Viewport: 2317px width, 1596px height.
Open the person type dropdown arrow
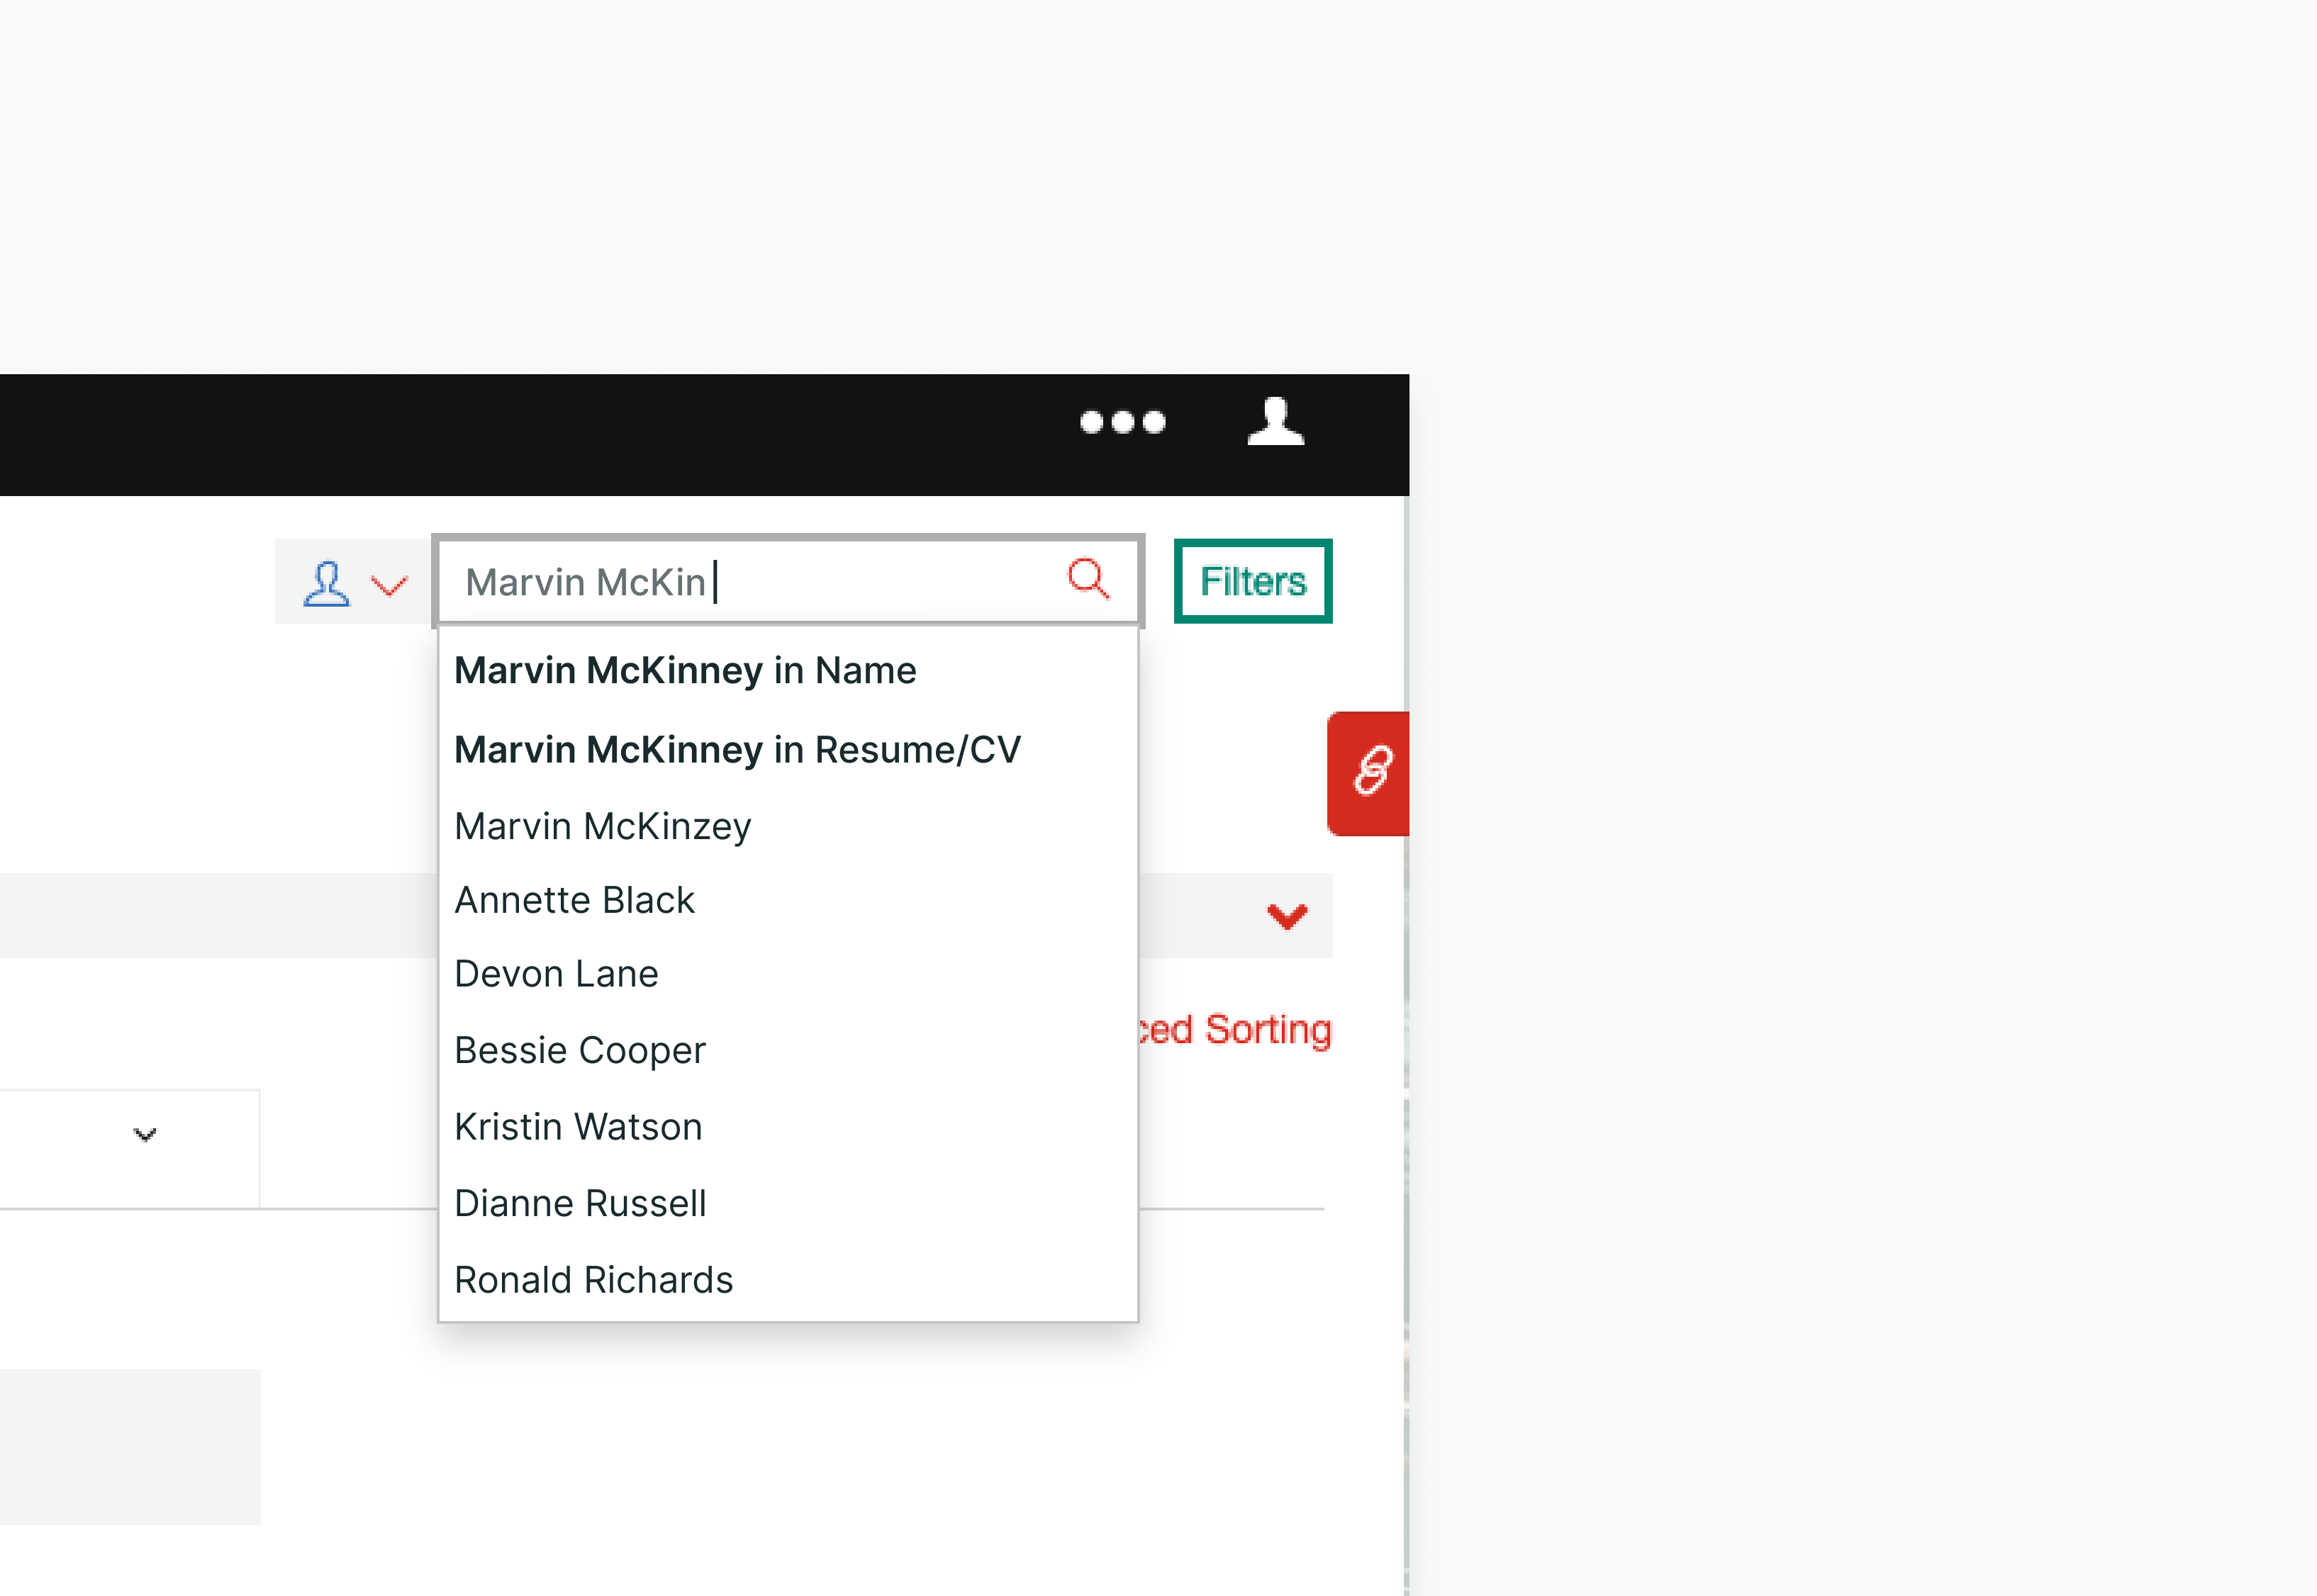(389, 585)
